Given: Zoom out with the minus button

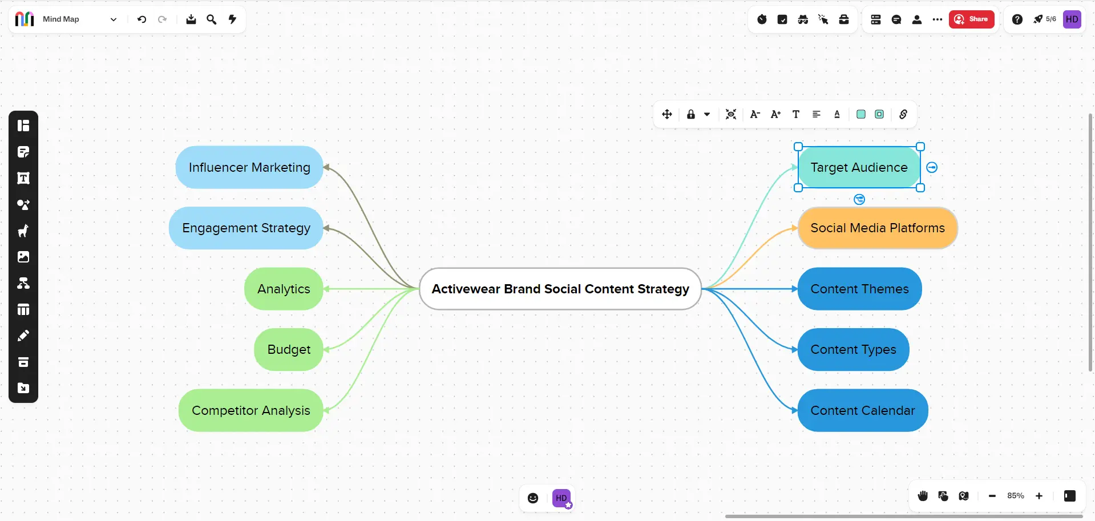Looking at the screenshot, I should point(992,496).
